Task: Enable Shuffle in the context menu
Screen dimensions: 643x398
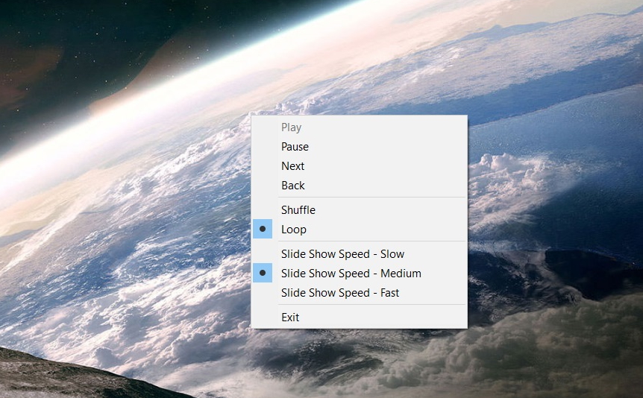Action: [360, 210]
